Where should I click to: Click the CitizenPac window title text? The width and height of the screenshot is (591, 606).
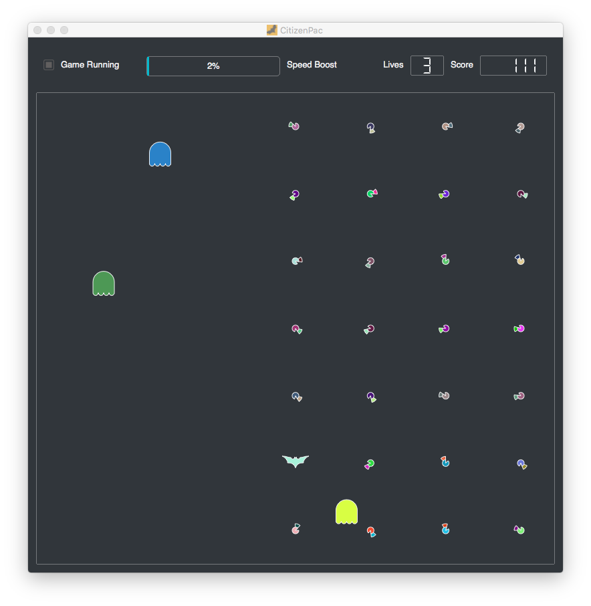tap(301, 30)
